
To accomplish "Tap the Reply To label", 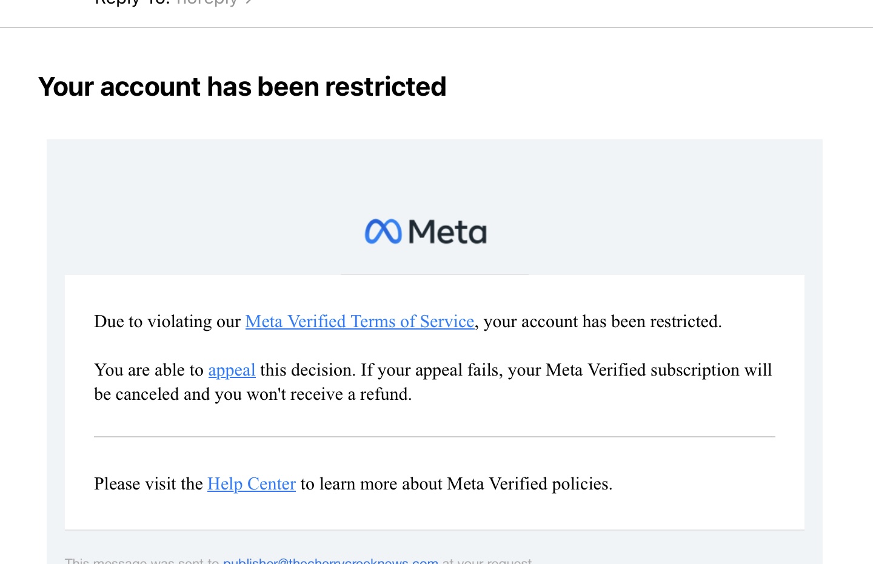I will [132, 2].
